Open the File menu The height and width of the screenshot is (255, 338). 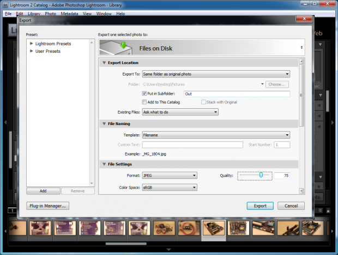coord(8,14)
